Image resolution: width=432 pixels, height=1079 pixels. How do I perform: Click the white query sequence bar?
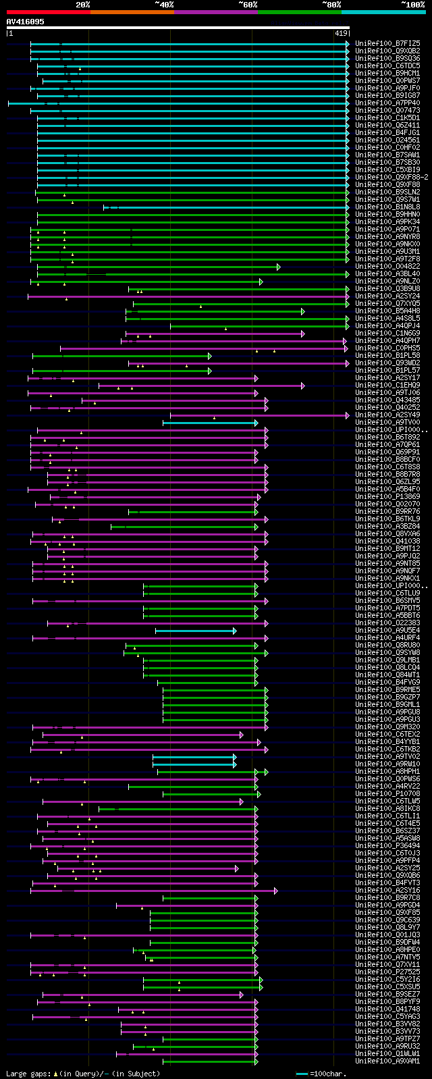(178, 28)
